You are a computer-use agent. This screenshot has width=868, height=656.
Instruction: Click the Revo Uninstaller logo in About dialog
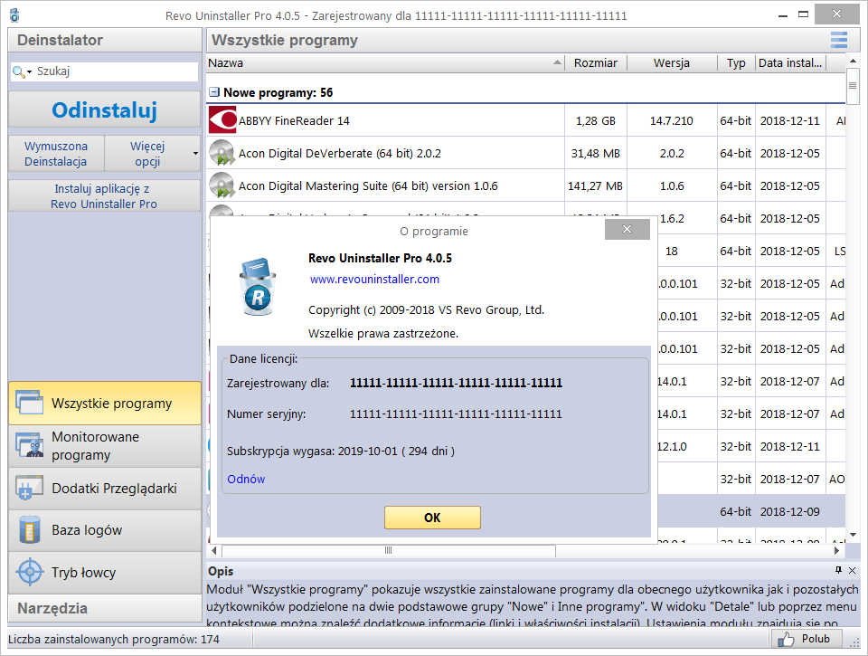pos(258,287)
